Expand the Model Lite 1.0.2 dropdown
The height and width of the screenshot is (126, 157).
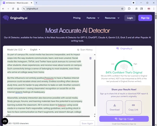(16, 50)
